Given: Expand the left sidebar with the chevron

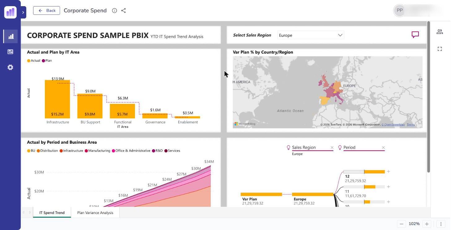Looking at the screenshot, I should (23, 12).
